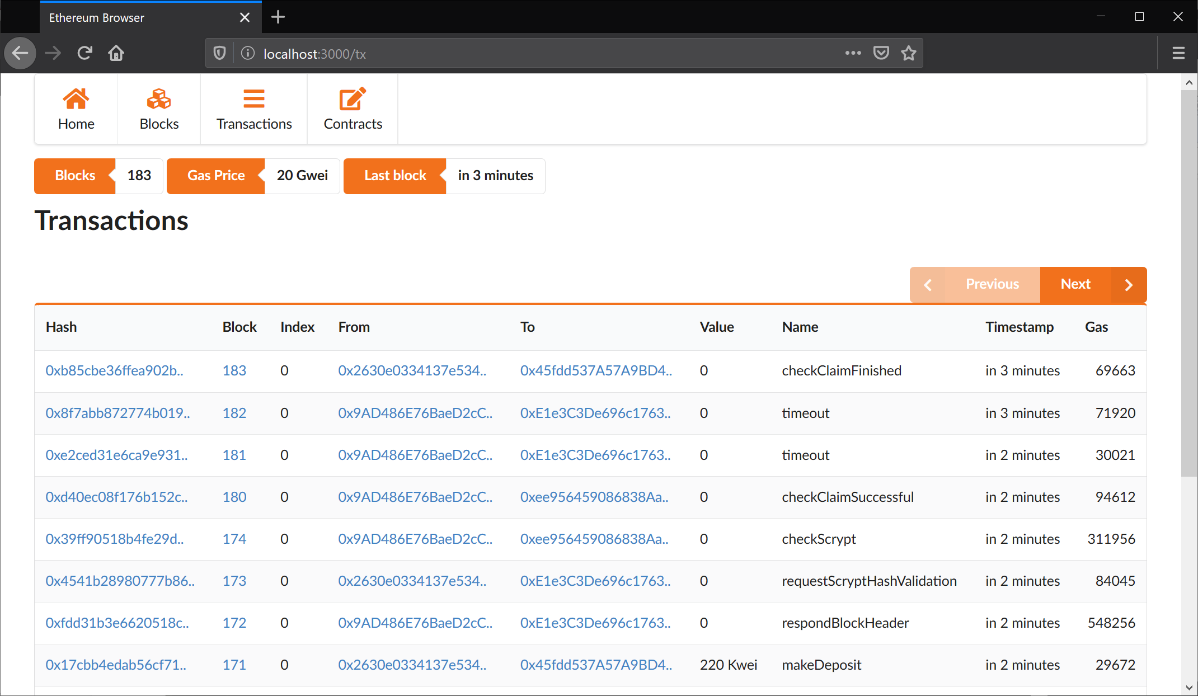Click the Pocket save icon

point(881,53)
